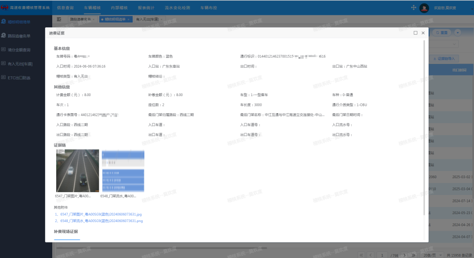474x258 pixels.
Task: Click the 证据链导入 import button
Action: coord(444,59)
